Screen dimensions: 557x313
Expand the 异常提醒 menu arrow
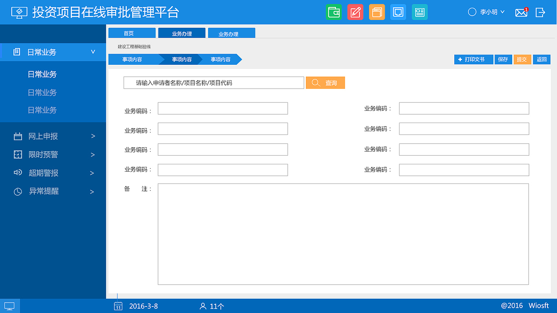92,192
